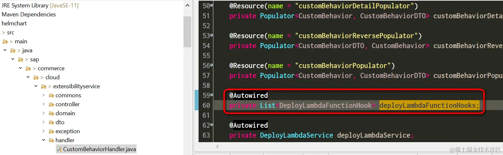The image size is (503, 155).
Task: Select the handler folder label
Action: [65, 140]
